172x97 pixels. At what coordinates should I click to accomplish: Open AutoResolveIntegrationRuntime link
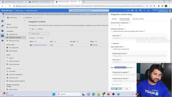[40, 45]
